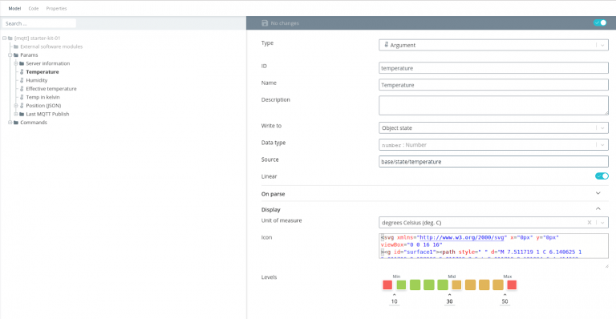Click External software modules folder icon

point(16,46)
